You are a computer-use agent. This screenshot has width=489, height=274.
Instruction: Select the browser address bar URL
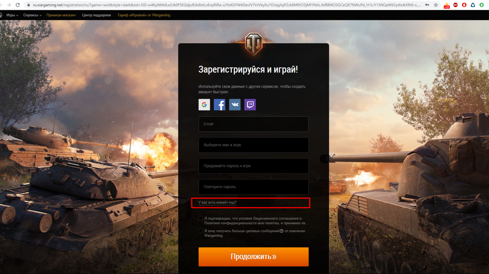[x=227, y=5]
